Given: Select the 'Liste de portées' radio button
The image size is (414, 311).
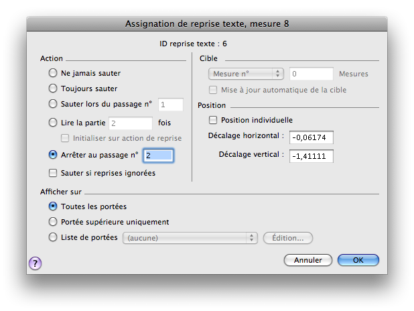Looking at the screenshot, I should coord(54,237).
